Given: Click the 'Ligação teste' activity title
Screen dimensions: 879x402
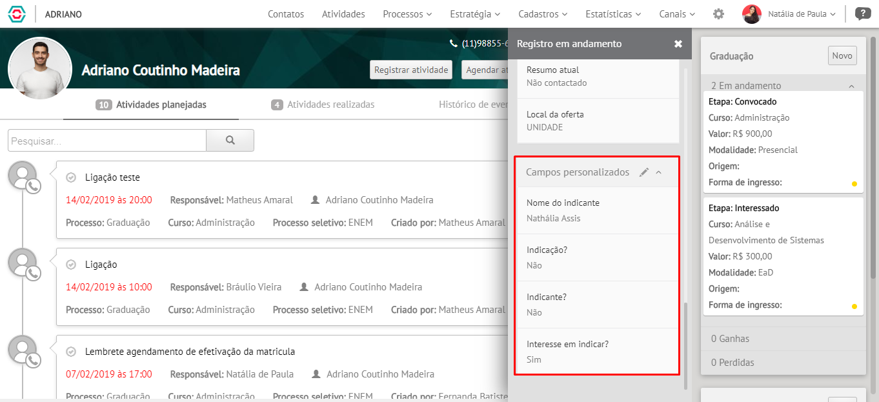Looking at the screenshot, I should [112, 177].
